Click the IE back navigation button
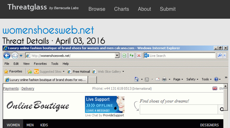Viewport: 230px width, 128px height. [x=7, y=56]
